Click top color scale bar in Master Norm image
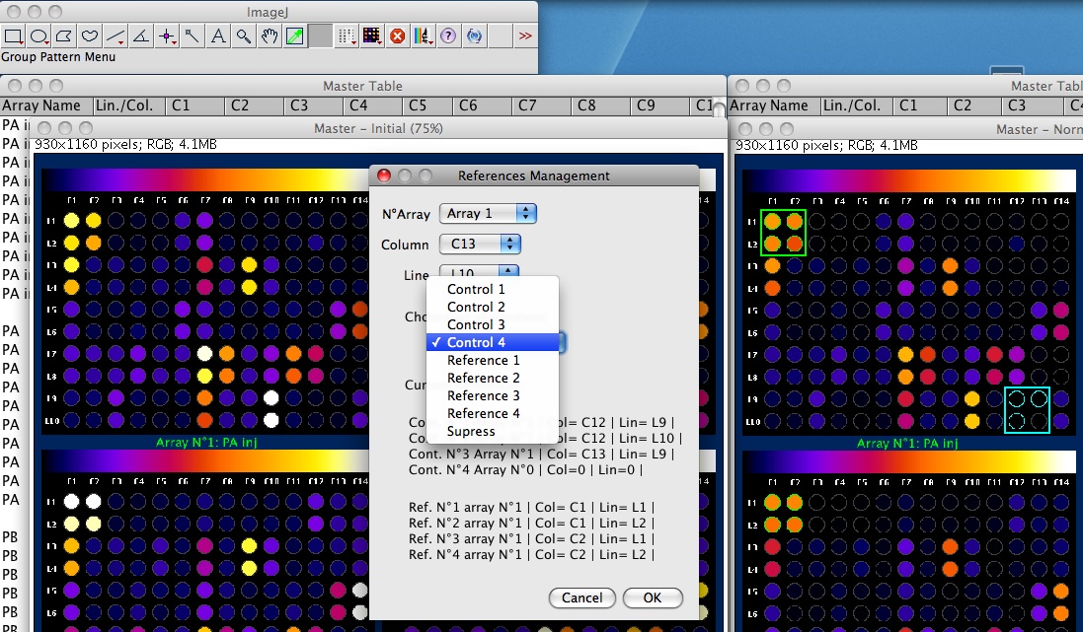Screen dimensions: 1083x632 point(909,180)
